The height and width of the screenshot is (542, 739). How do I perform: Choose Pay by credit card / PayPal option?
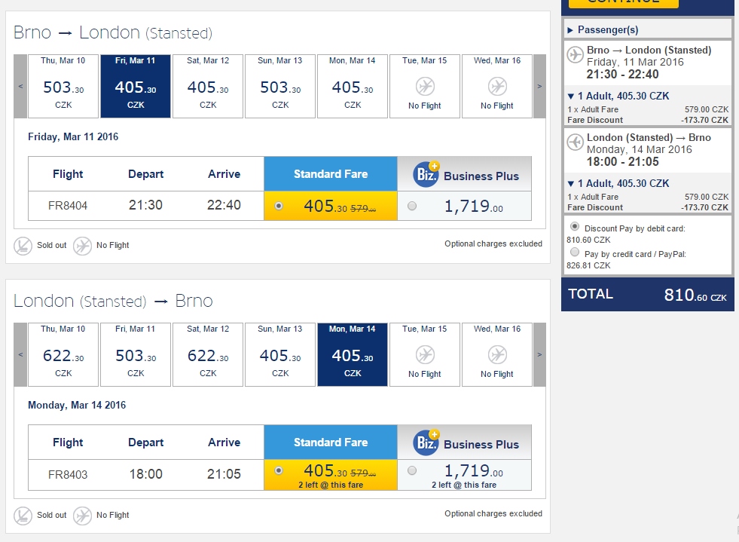tap(575, 253)
